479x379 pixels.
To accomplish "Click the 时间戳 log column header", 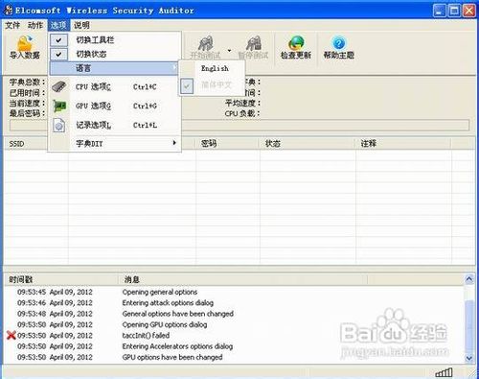I will tap(21, 280).
